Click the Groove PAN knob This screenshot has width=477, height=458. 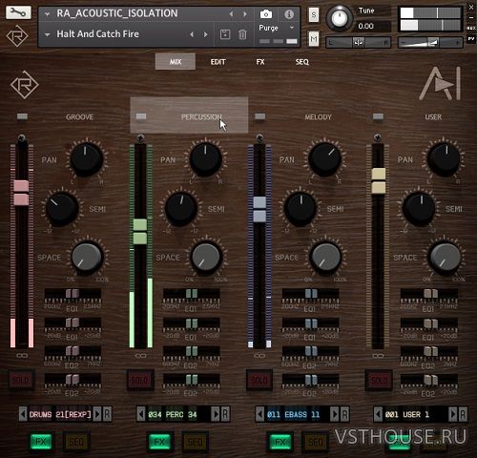[87, 158]
